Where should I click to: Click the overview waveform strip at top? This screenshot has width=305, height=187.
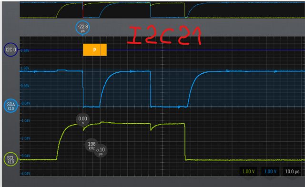pyautogui.click(x=162, y=10)
